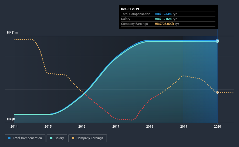
Task: Click the Dec 31 2019 tooltip date
Action: (x=130, y=9)
